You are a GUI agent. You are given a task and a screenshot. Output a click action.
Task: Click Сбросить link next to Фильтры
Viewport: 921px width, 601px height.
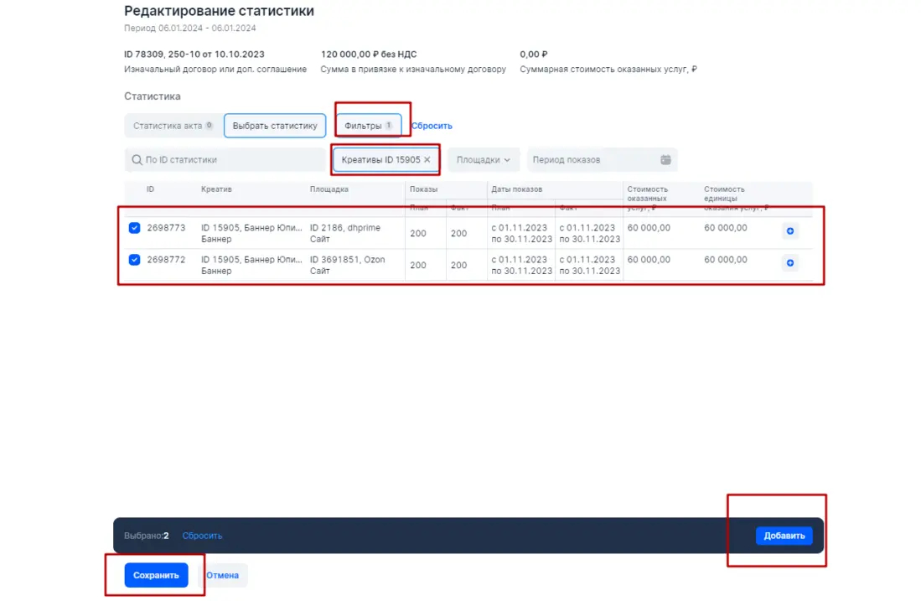pos(432,126)
